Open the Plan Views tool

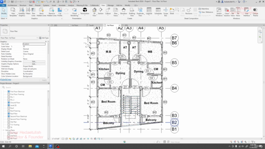116,12
